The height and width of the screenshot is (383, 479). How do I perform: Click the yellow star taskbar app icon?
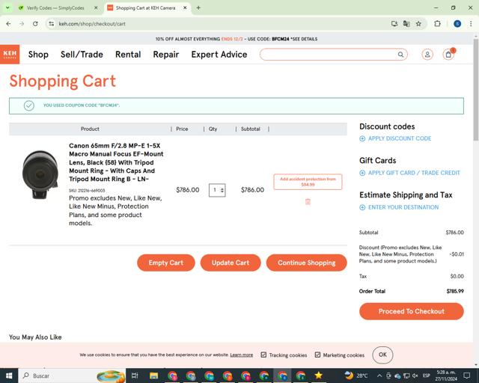click(319, 376)
